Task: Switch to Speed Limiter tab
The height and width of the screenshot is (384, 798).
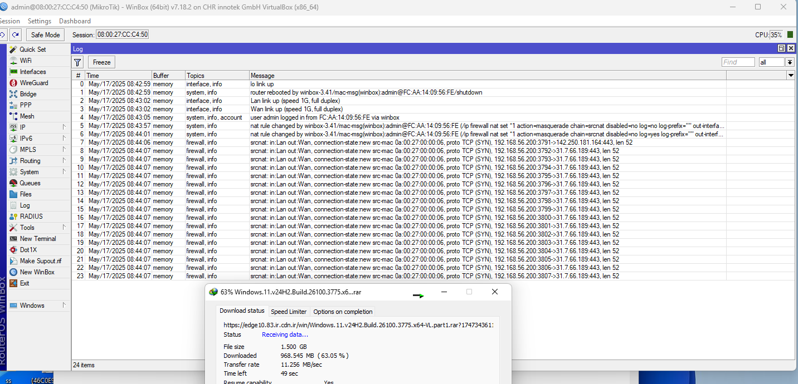Action: [289, 312]
